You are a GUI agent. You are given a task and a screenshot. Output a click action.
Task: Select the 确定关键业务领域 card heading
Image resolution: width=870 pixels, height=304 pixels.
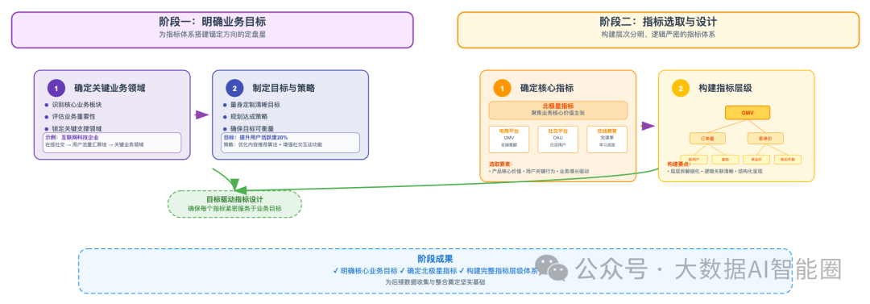[x=110, y=88]
